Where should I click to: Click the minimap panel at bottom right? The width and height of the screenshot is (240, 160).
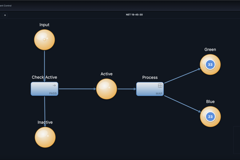click(236, 140)
